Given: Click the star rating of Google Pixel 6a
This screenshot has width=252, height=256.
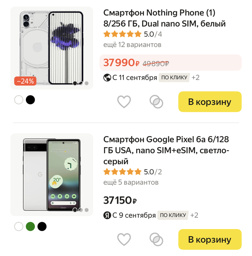Looking at the screenshot, I should pos(122,172).
